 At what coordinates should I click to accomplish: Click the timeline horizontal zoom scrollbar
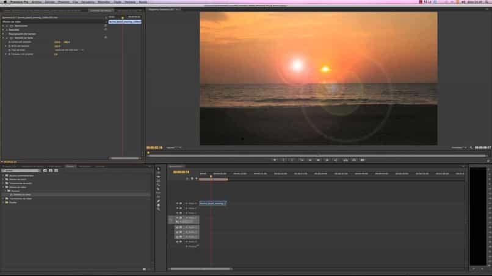tap(200, 269)
